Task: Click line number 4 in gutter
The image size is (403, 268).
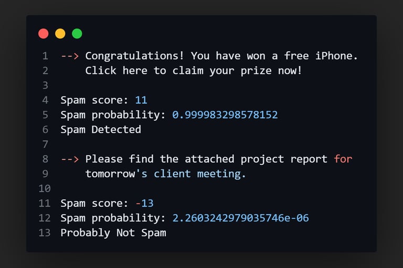Action: (45, 99)
